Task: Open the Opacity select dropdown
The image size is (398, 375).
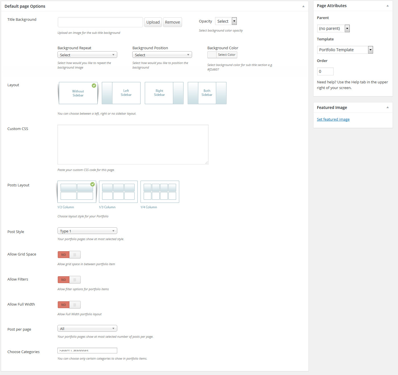Action: coord(226,21)
